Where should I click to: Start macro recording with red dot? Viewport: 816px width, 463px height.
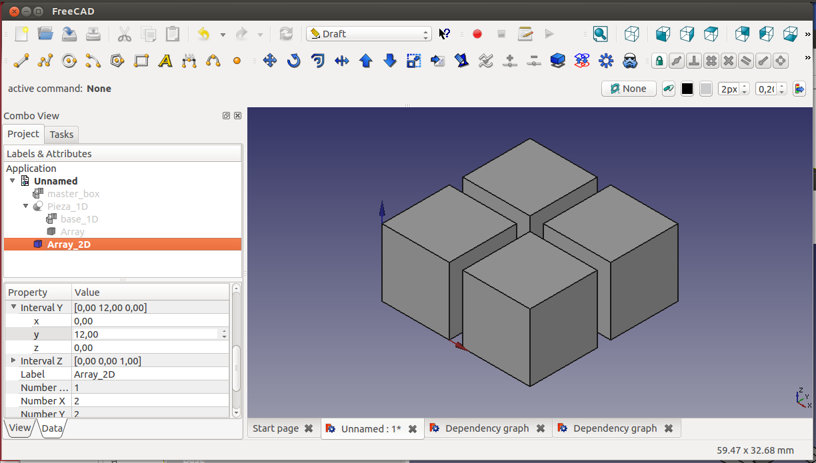pos(477,34)
